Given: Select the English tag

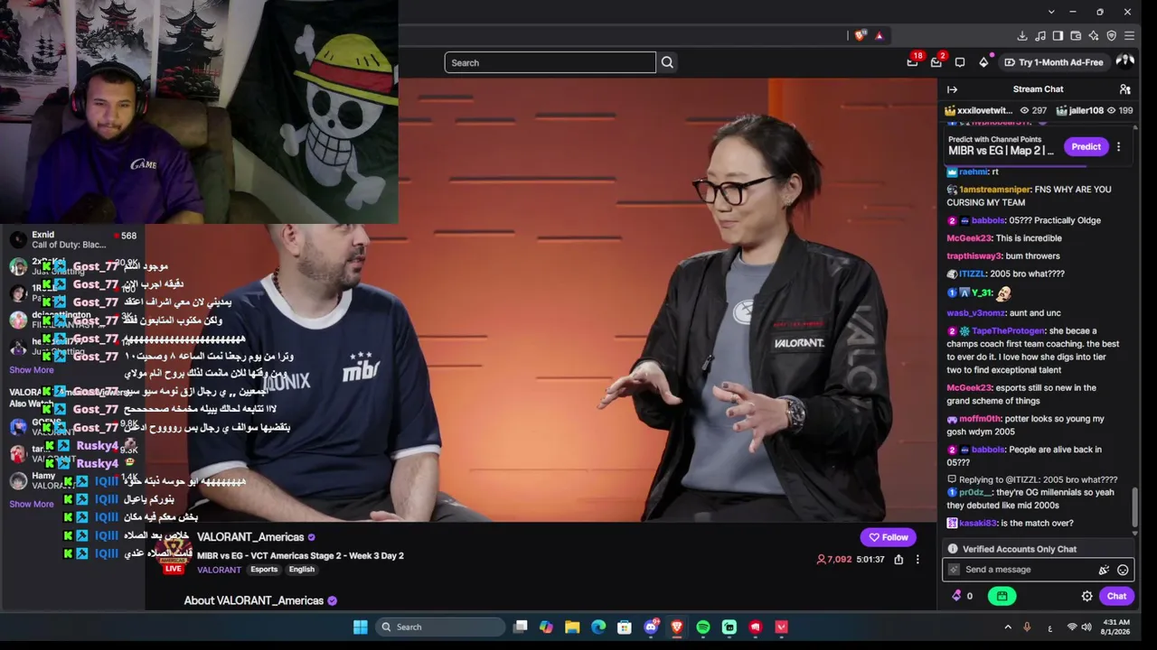Looking at the screenshot, I should tap(302, 570).
